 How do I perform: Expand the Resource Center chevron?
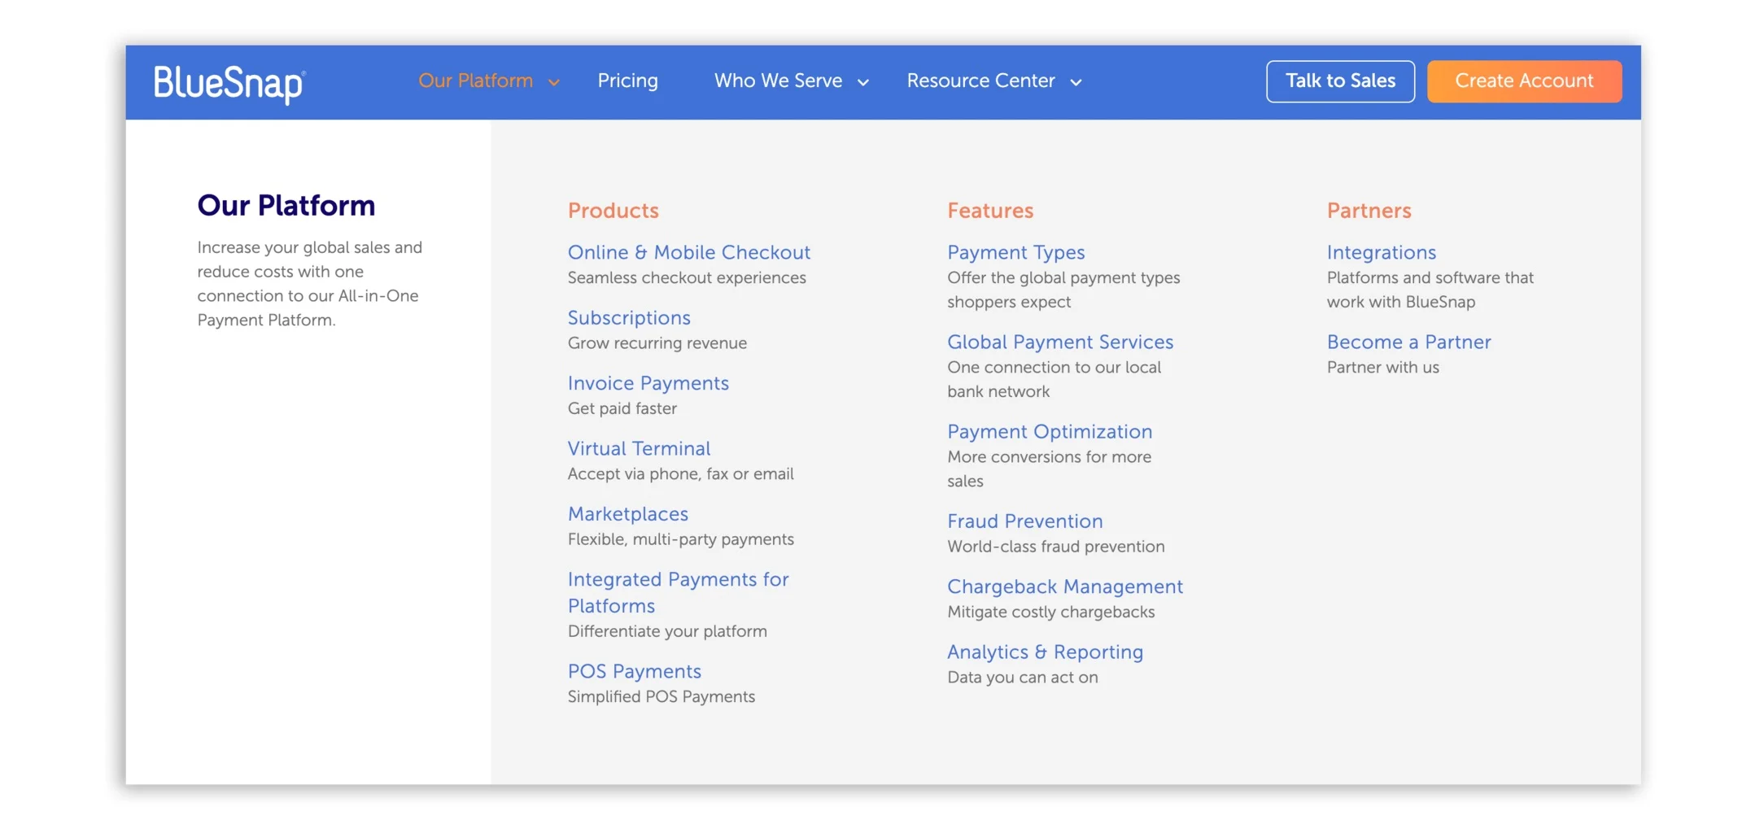tap(1076, 82)
